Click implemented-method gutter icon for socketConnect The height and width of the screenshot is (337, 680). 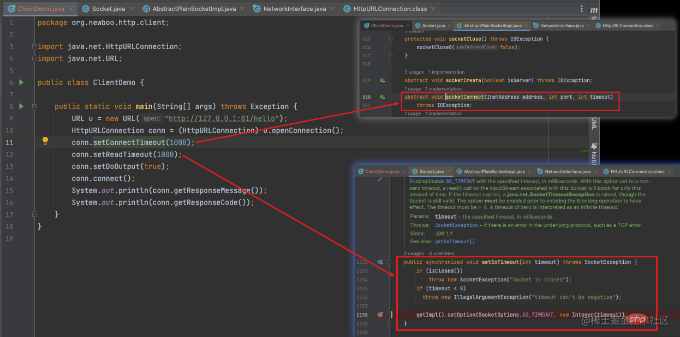coord(382,97)
